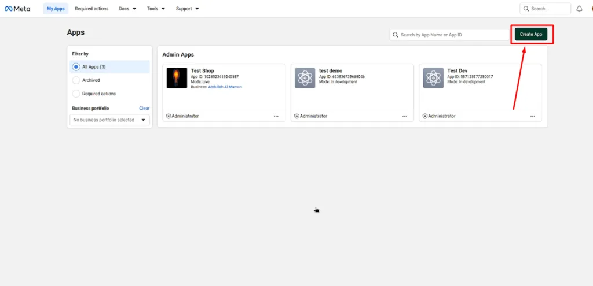Expand the business portfolio dropdown
Viewport: 593px width, 286px height.
109,120
